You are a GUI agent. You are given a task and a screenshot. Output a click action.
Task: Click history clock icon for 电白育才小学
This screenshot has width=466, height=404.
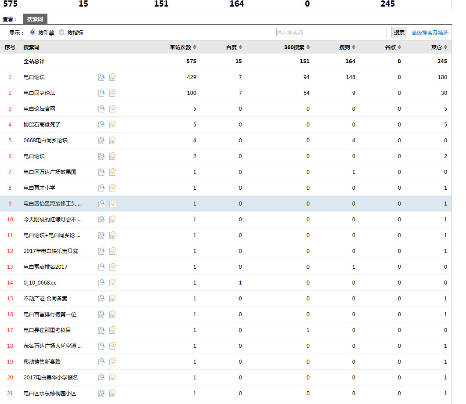coord(112,188)
